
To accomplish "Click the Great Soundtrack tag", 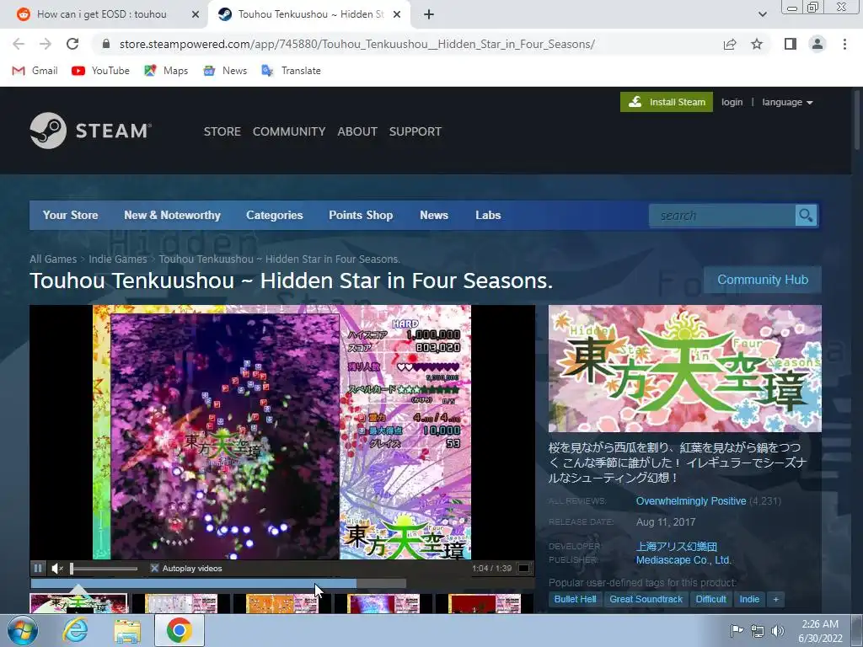I will coord(646,599).
